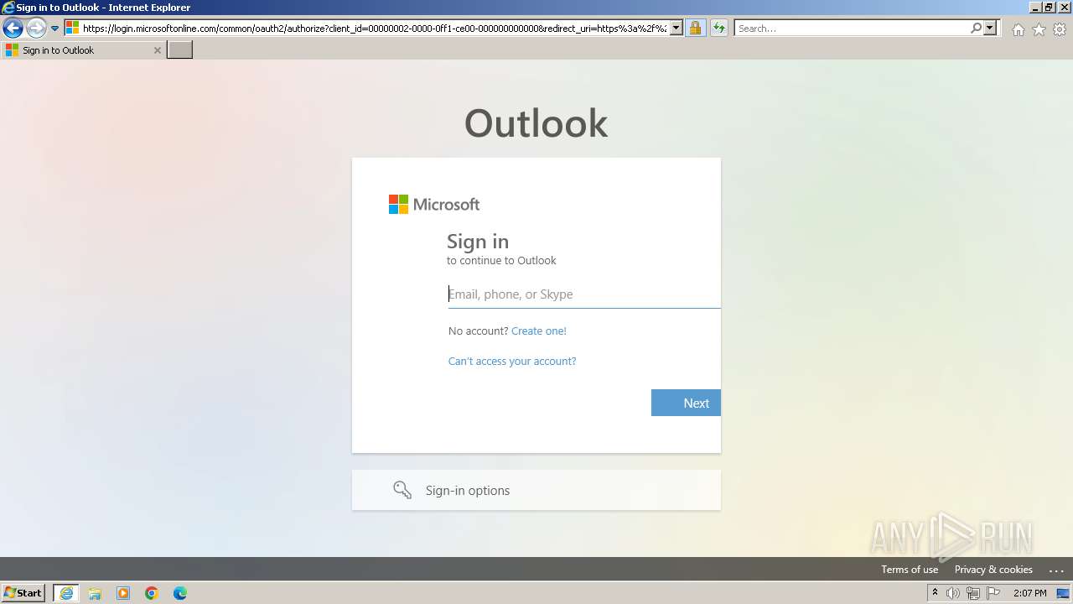Focus the Email, phone, or Skype field

584,294
